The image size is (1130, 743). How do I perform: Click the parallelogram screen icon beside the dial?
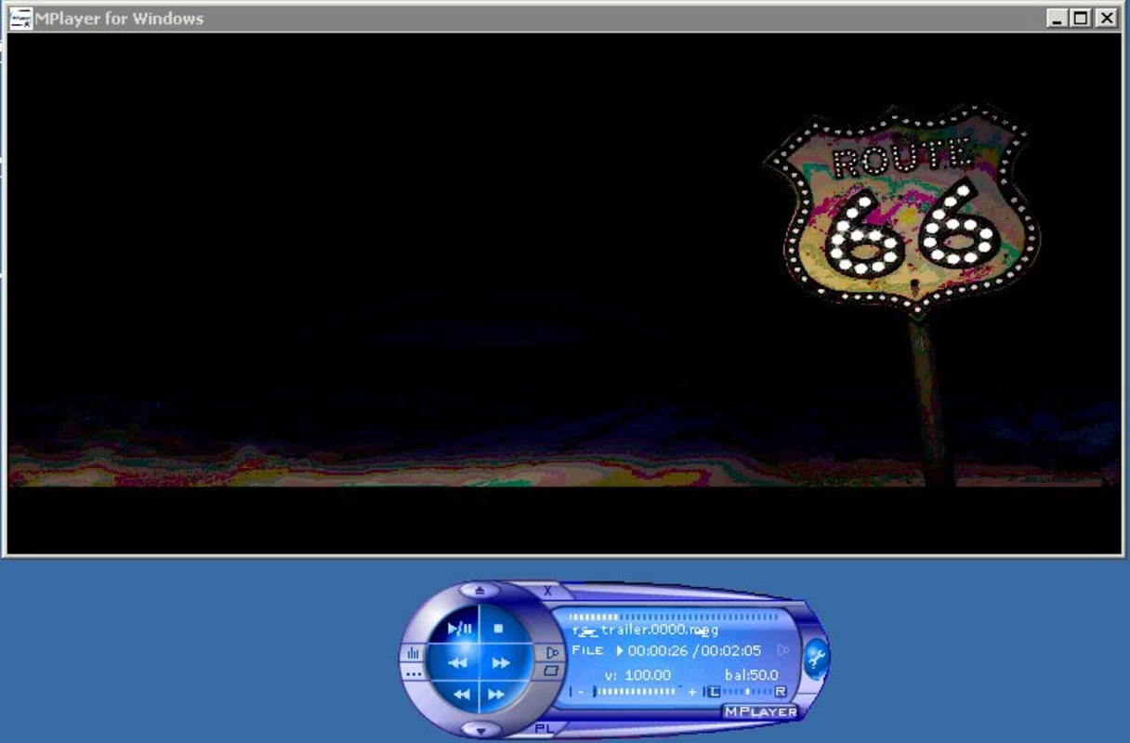[551, 671]
